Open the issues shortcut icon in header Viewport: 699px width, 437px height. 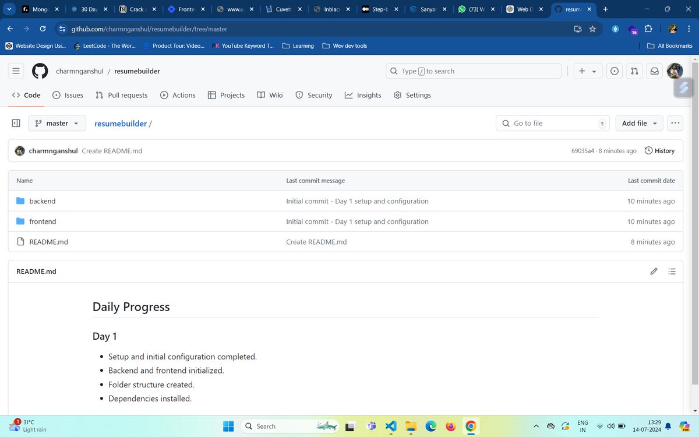[x=615, y=71]
